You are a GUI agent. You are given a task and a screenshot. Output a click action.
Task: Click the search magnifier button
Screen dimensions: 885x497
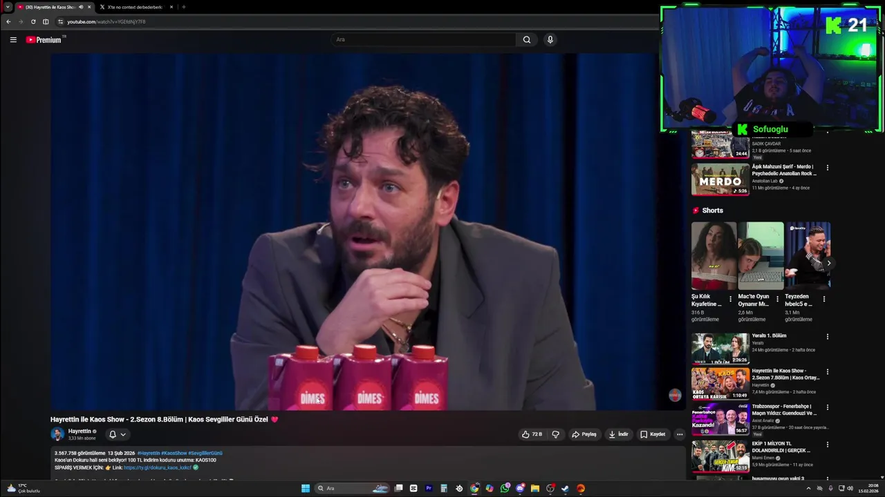pos(527,39)
